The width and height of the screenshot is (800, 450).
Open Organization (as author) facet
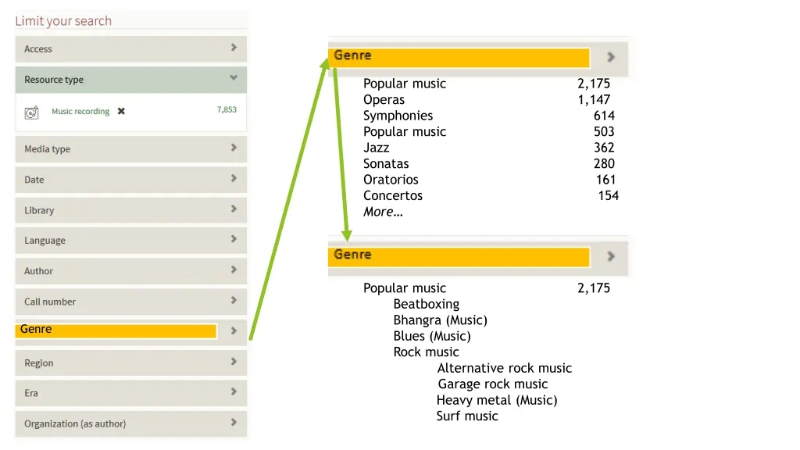[x=131, y=423]
